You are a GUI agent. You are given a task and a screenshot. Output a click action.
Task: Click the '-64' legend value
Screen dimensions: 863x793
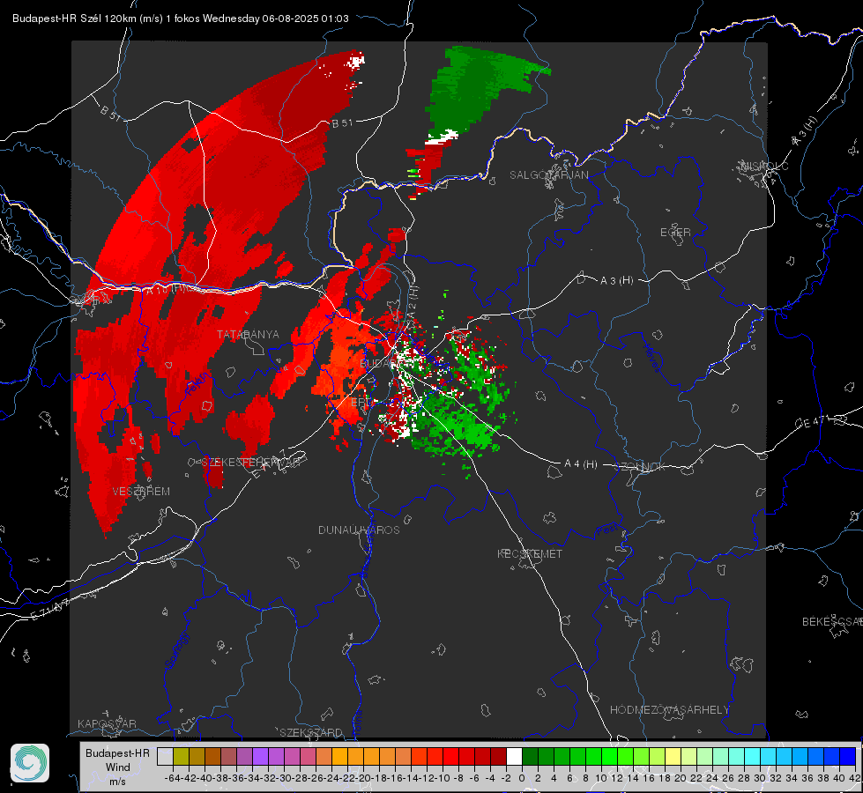coord(172,778)
